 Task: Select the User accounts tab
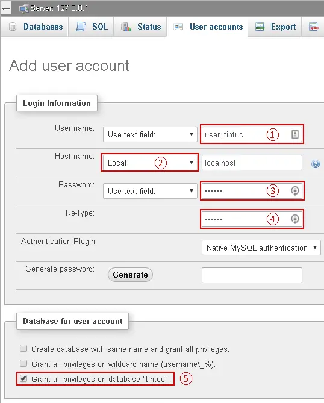click(x=207, y=27)
